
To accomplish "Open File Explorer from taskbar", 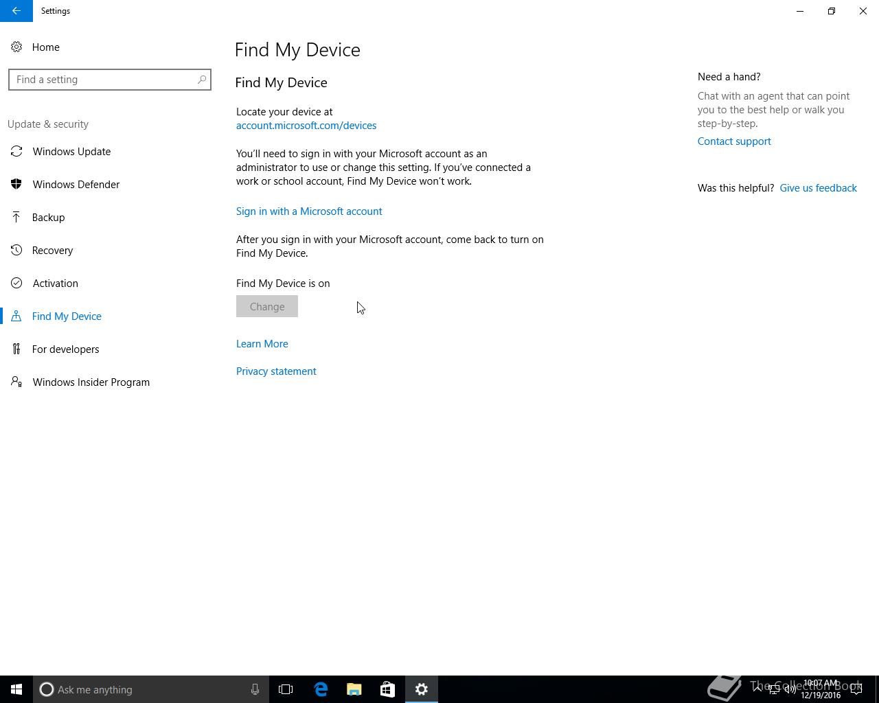I will tap(354, 689).
